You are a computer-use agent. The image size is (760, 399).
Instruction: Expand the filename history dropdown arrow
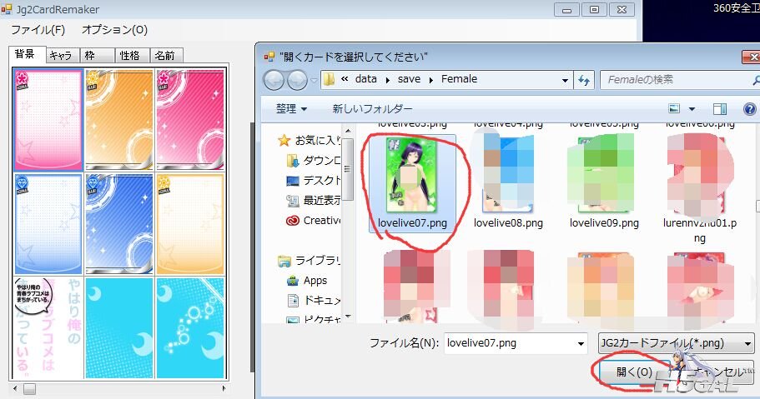581,344
